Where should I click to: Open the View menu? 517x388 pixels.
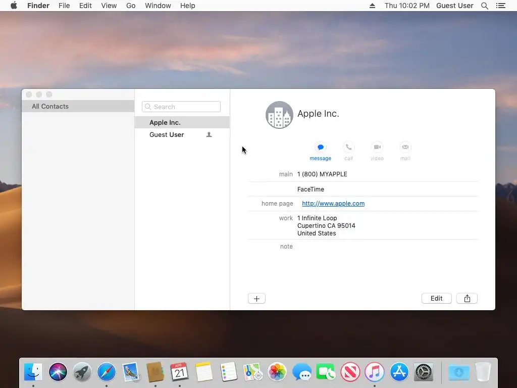(x=109, y=6)
